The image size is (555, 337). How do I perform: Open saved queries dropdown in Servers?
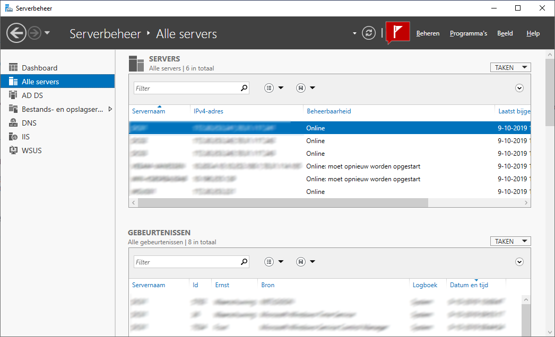tap(306, 88)
